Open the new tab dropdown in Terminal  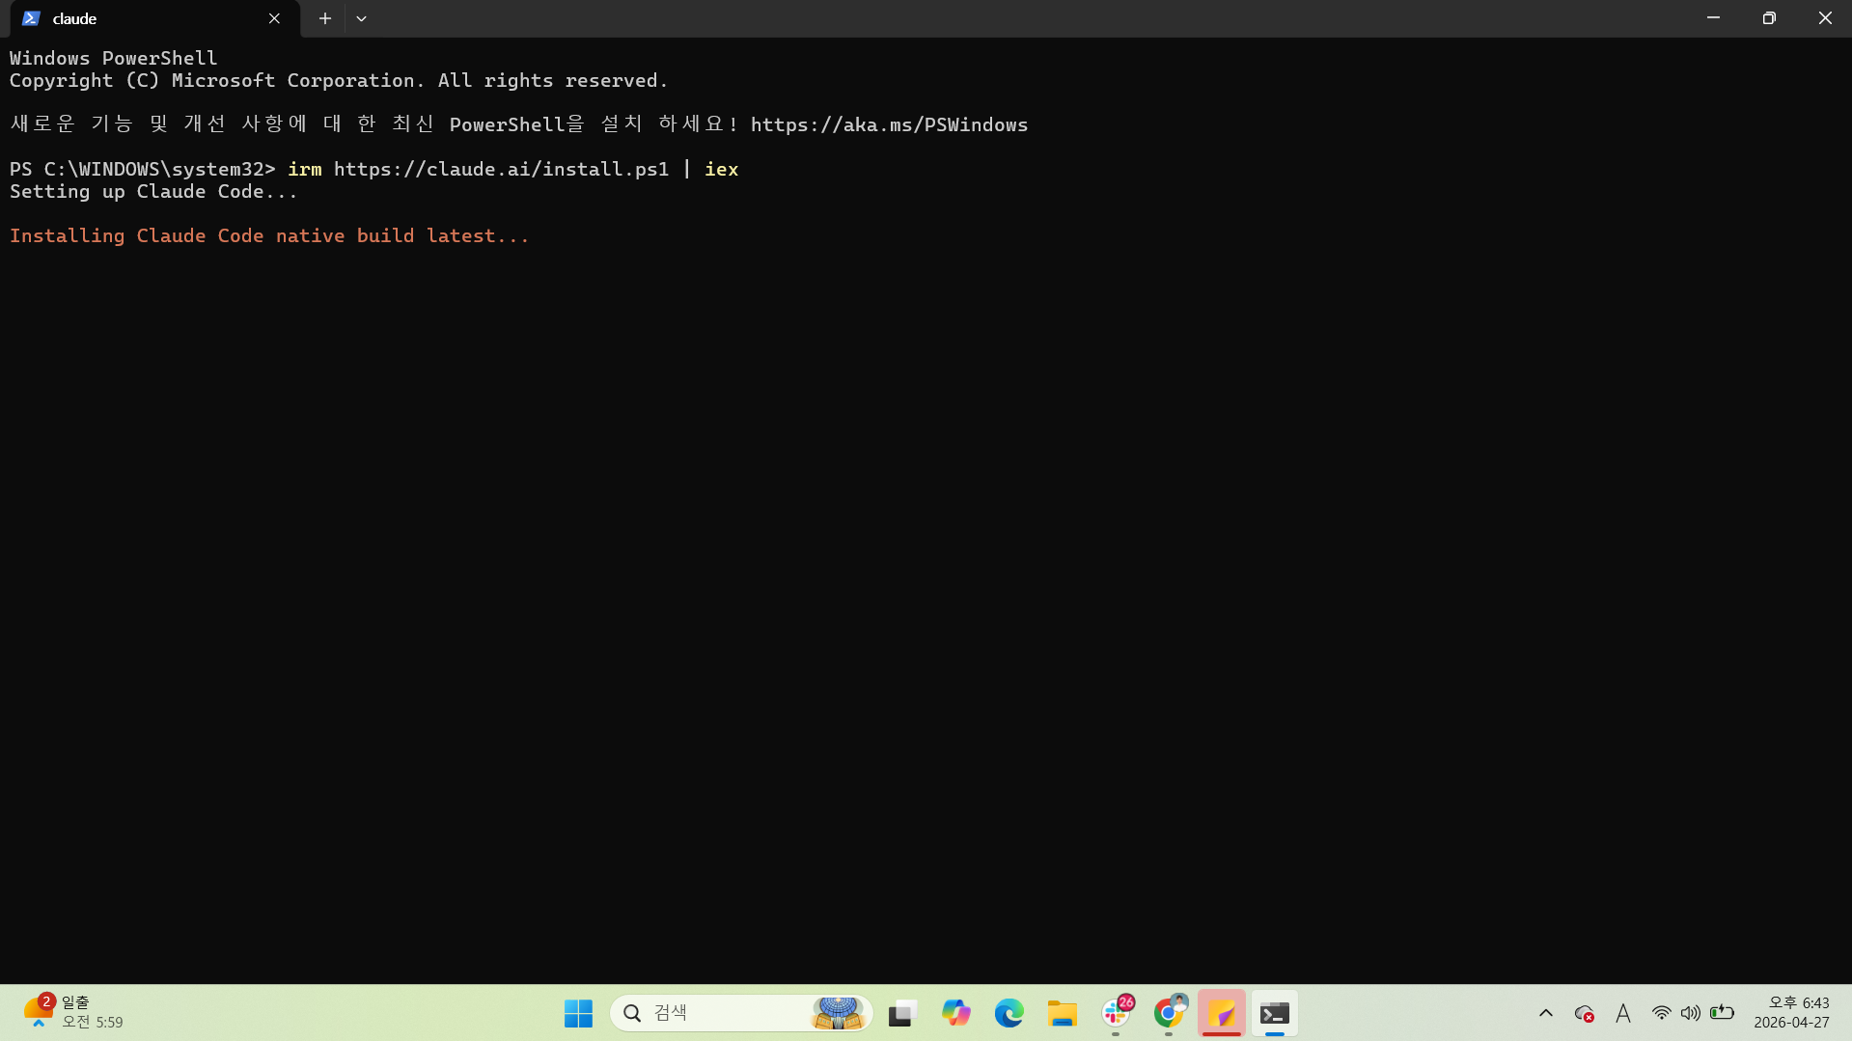coord(362,18)
